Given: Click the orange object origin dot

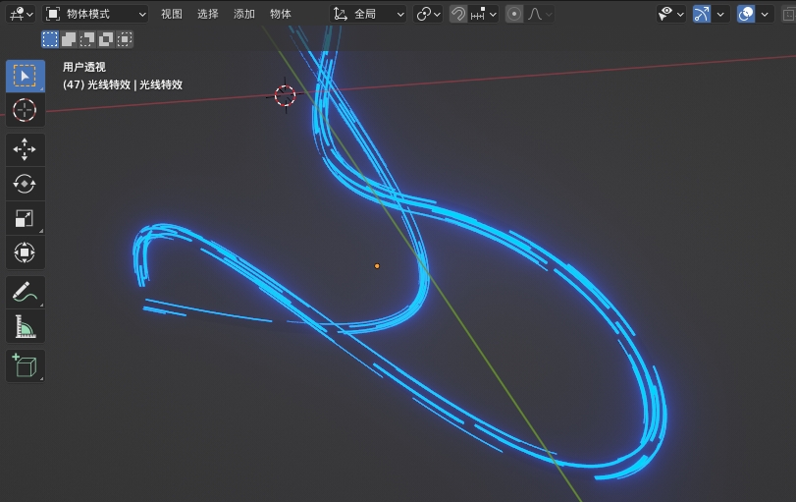Looking at the screenshot, I should (377, 265).
